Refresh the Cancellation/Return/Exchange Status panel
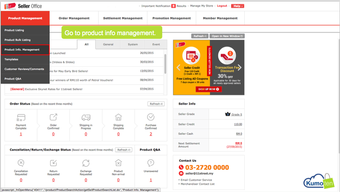The height and width of the screenshot is (192, 340). coord(124,150)
